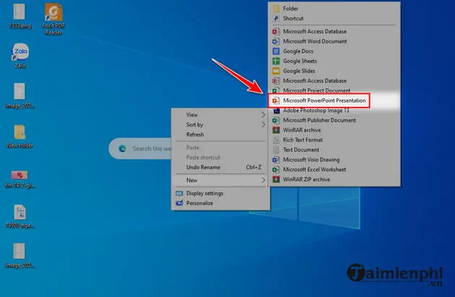Click the Google Sheets icon

tap(276, 61)
